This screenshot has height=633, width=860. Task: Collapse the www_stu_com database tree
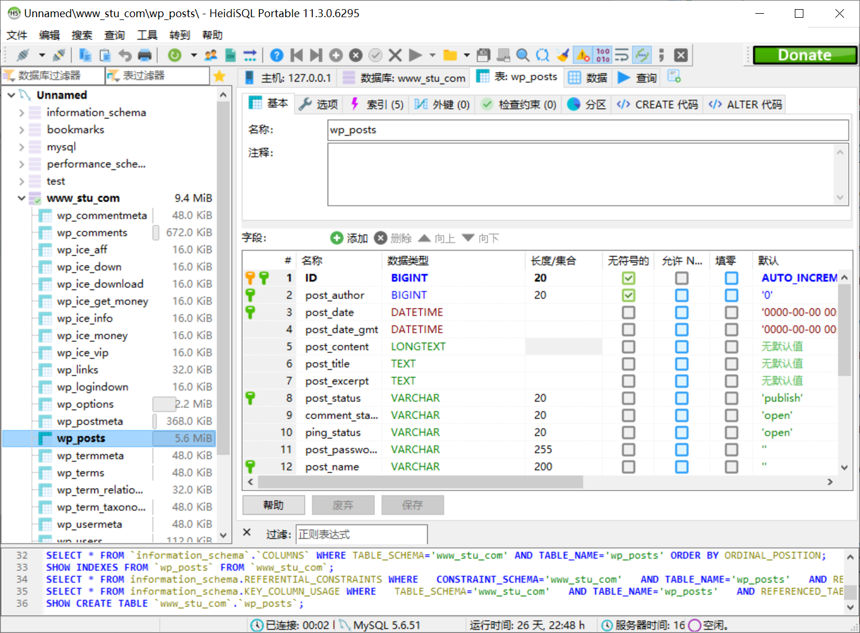point(21,198)
